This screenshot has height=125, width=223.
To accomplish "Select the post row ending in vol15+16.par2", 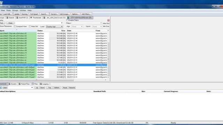I will 54,75.
